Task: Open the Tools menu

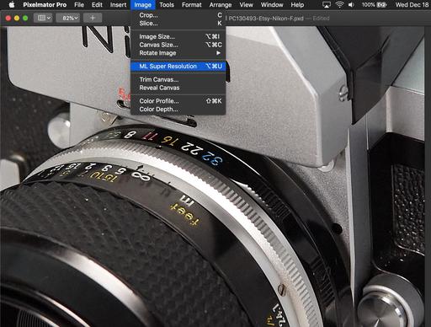Action: coord(167,5)
